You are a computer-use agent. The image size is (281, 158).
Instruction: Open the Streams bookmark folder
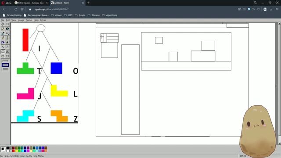click(94, 15)
